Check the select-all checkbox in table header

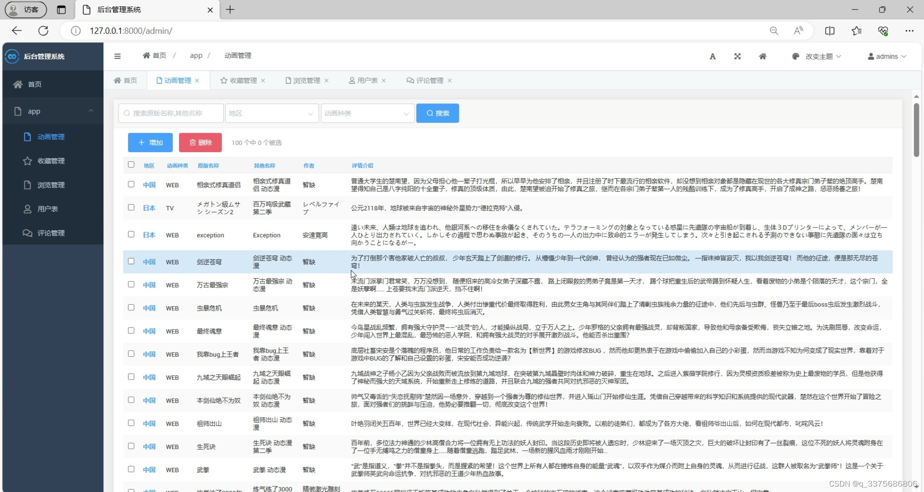point(131,164)
